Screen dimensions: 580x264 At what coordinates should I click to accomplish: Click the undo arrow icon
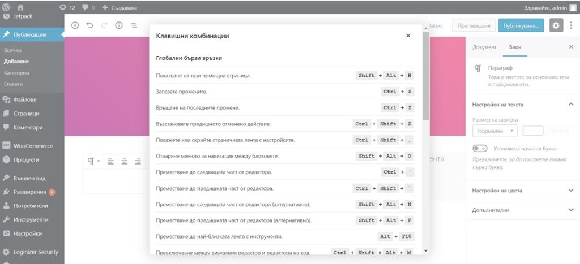click(89, 25)
